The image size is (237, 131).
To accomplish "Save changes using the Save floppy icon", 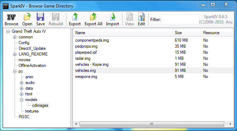I will pyautogui.click(x=41, y=17).
